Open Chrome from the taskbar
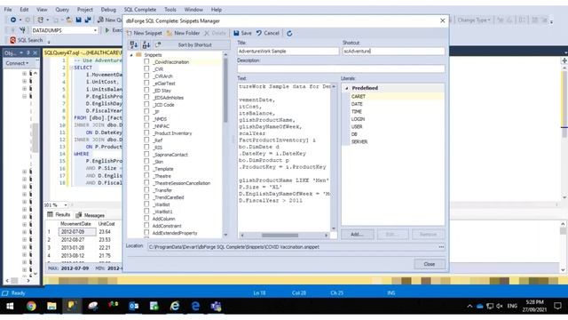 (31, 306)
